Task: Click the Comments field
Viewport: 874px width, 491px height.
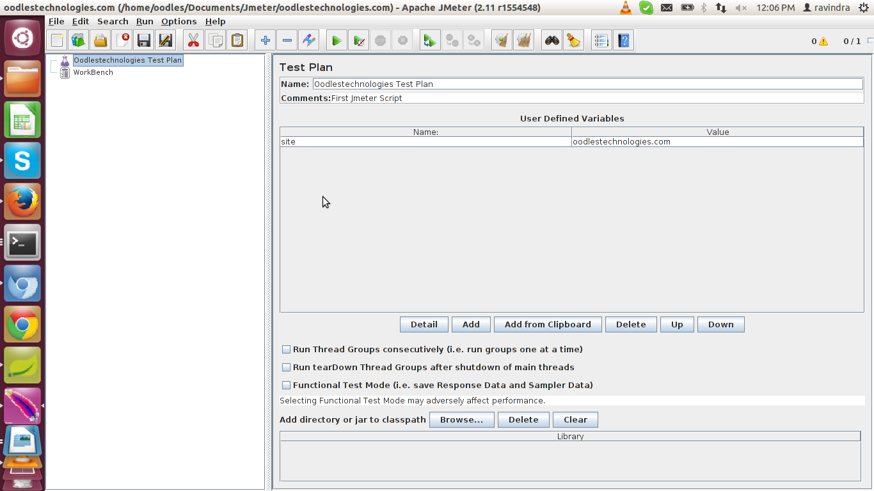Action: tap(597, 98)
